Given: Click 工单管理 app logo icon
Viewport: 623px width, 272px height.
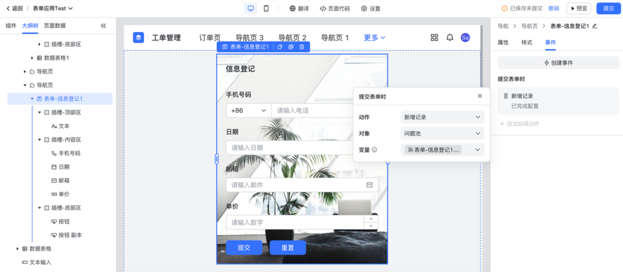Looking at the screenshot, I should [x=138, y=38].
